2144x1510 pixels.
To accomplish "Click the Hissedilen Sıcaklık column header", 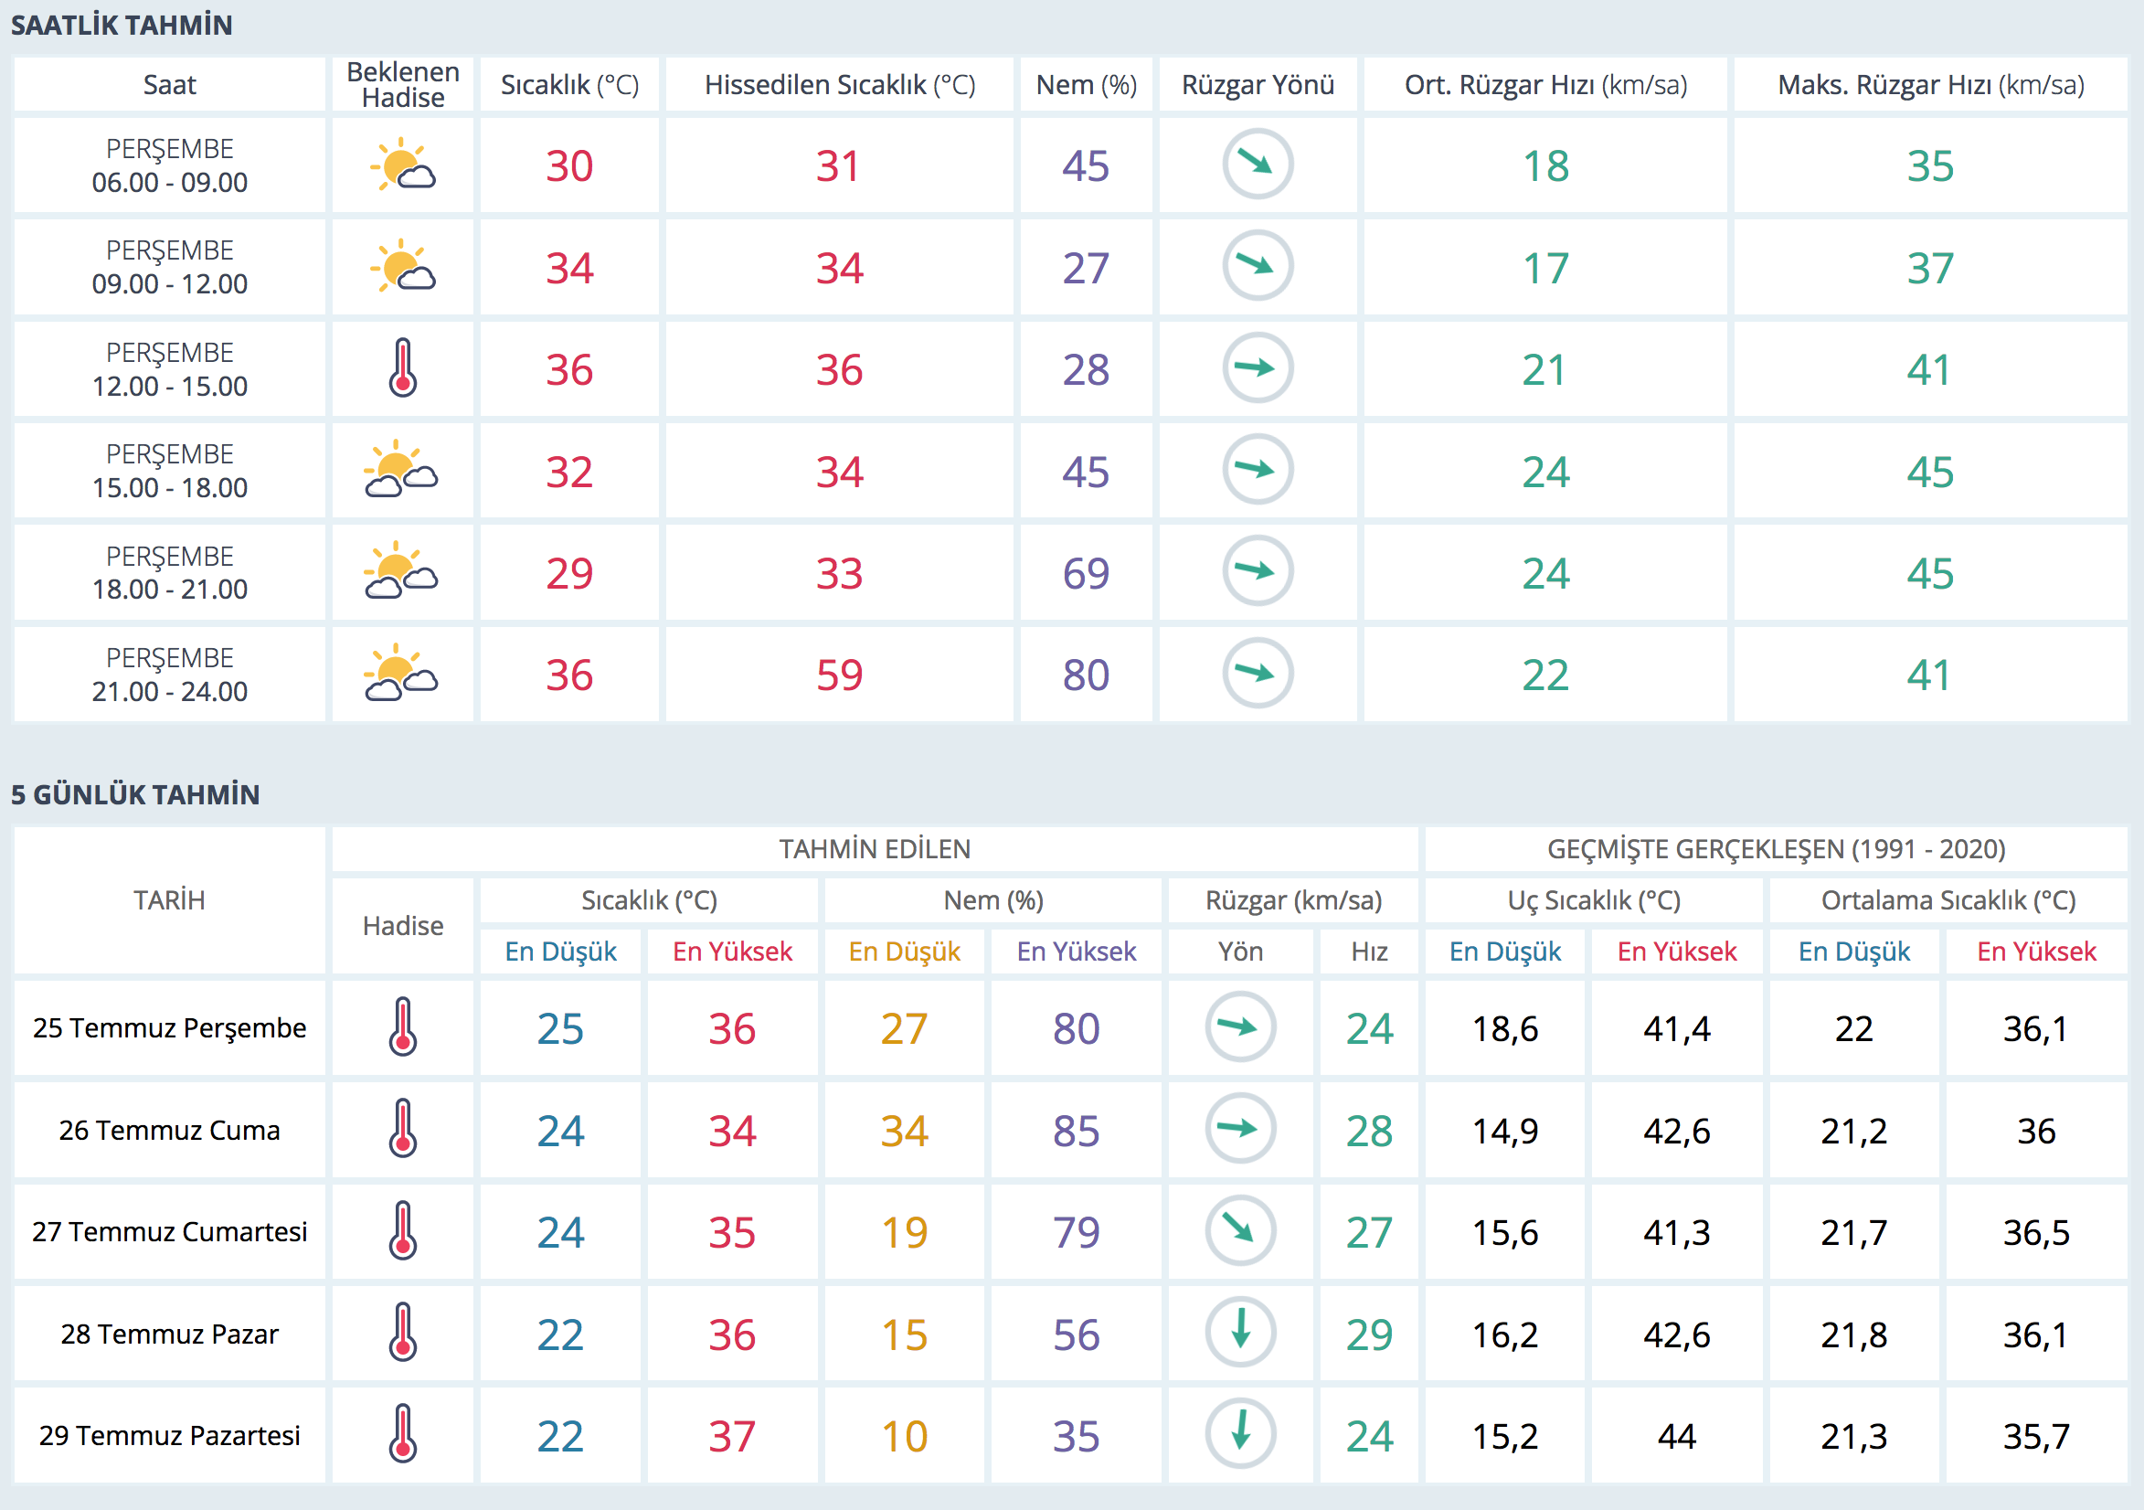I will (840, 85).
